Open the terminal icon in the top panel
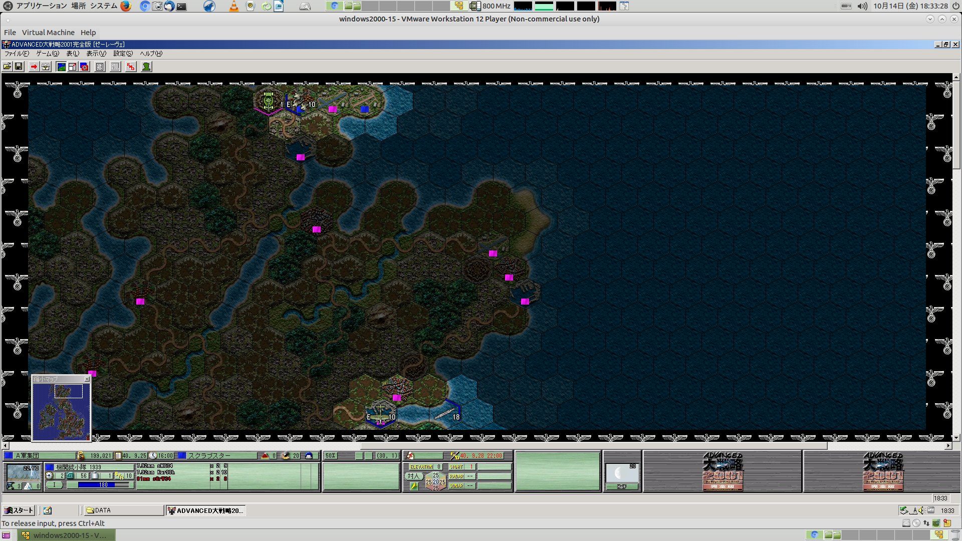Viewport: 962px width, 541px height. tap(181, 6)
